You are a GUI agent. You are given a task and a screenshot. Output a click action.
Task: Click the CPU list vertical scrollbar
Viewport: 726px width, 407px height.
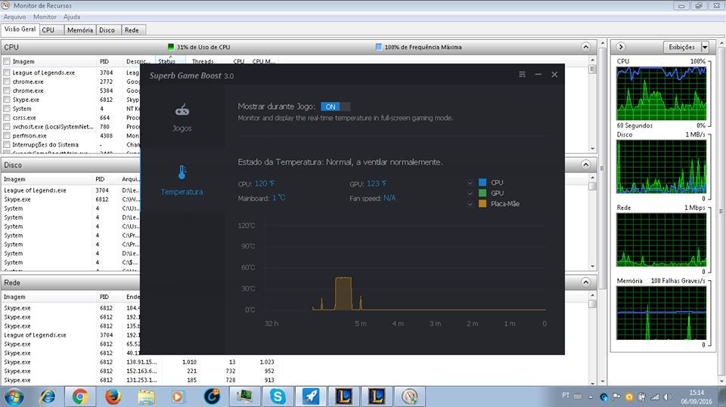(x=592, y=106)
